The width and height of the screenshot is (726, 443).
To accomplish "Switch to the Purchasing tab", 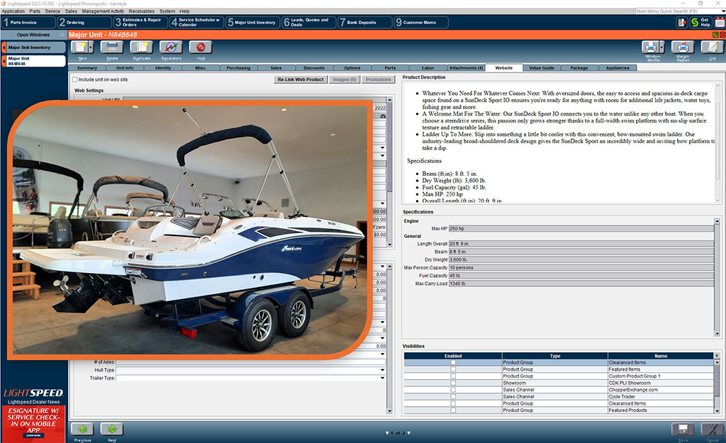I will tap(238, 68).
